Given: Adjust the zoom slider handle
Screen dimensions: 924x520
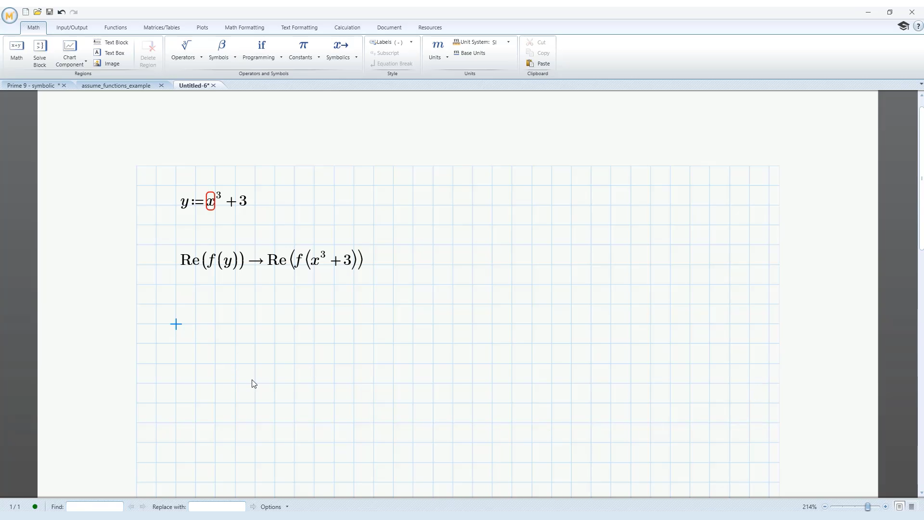Looking at the screenshot, I should pyautogui.click(x=867, y=507).
